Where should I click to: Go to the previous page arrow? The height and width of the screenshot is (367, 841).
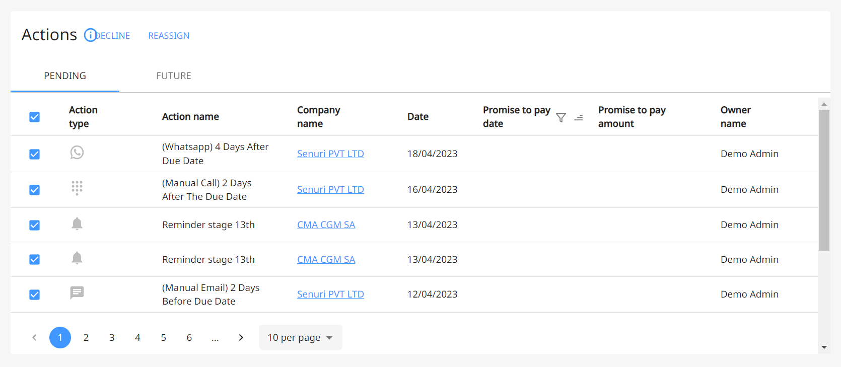coord(34,337)
